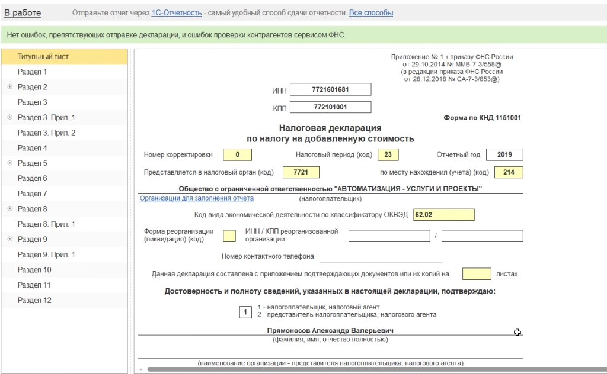607x374 pixels.
Task: Open Раздел 2 section label
Action: click(x=32, y=87)
